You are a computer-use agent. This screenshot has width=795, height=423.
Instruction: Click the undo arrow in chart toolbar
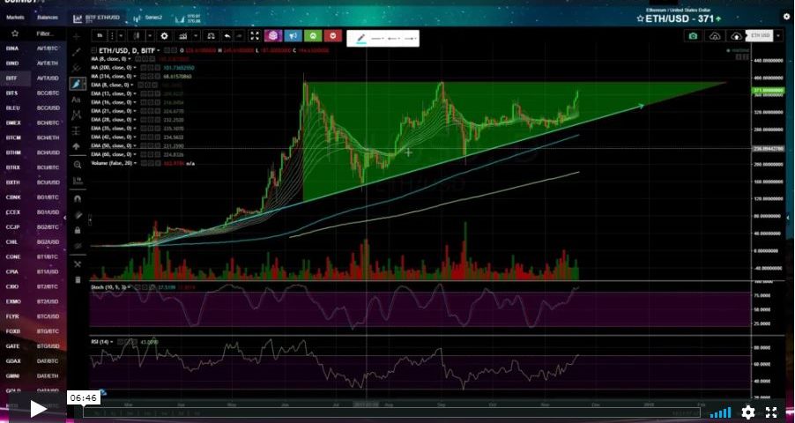[x=227, y=36]
